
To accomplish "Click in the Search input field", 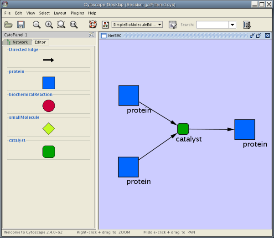I will point(212,25).
